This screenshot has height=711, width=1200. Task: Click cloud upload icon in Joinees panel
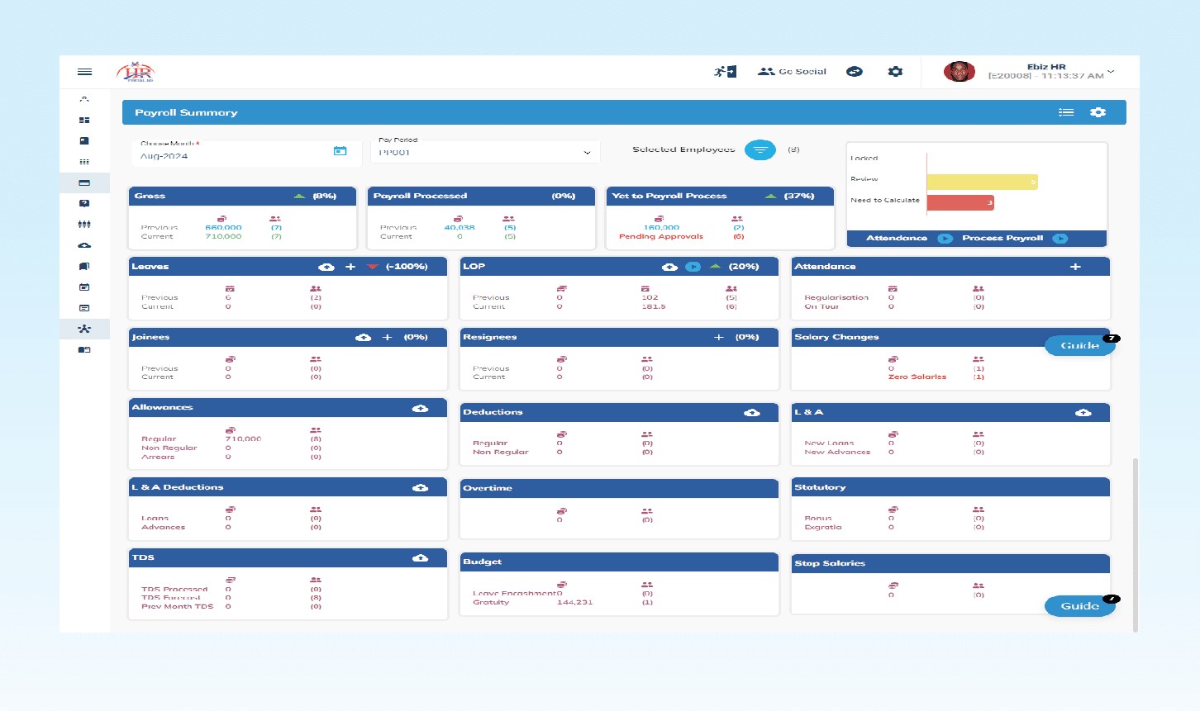click(x=363, y=337)
